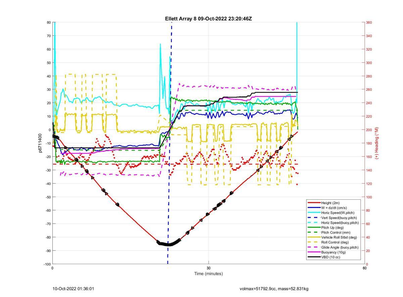403x297 pixels.
Task: Select 'Pitch Control (mm)' legend entry text
Action: (x=335, y=233)
